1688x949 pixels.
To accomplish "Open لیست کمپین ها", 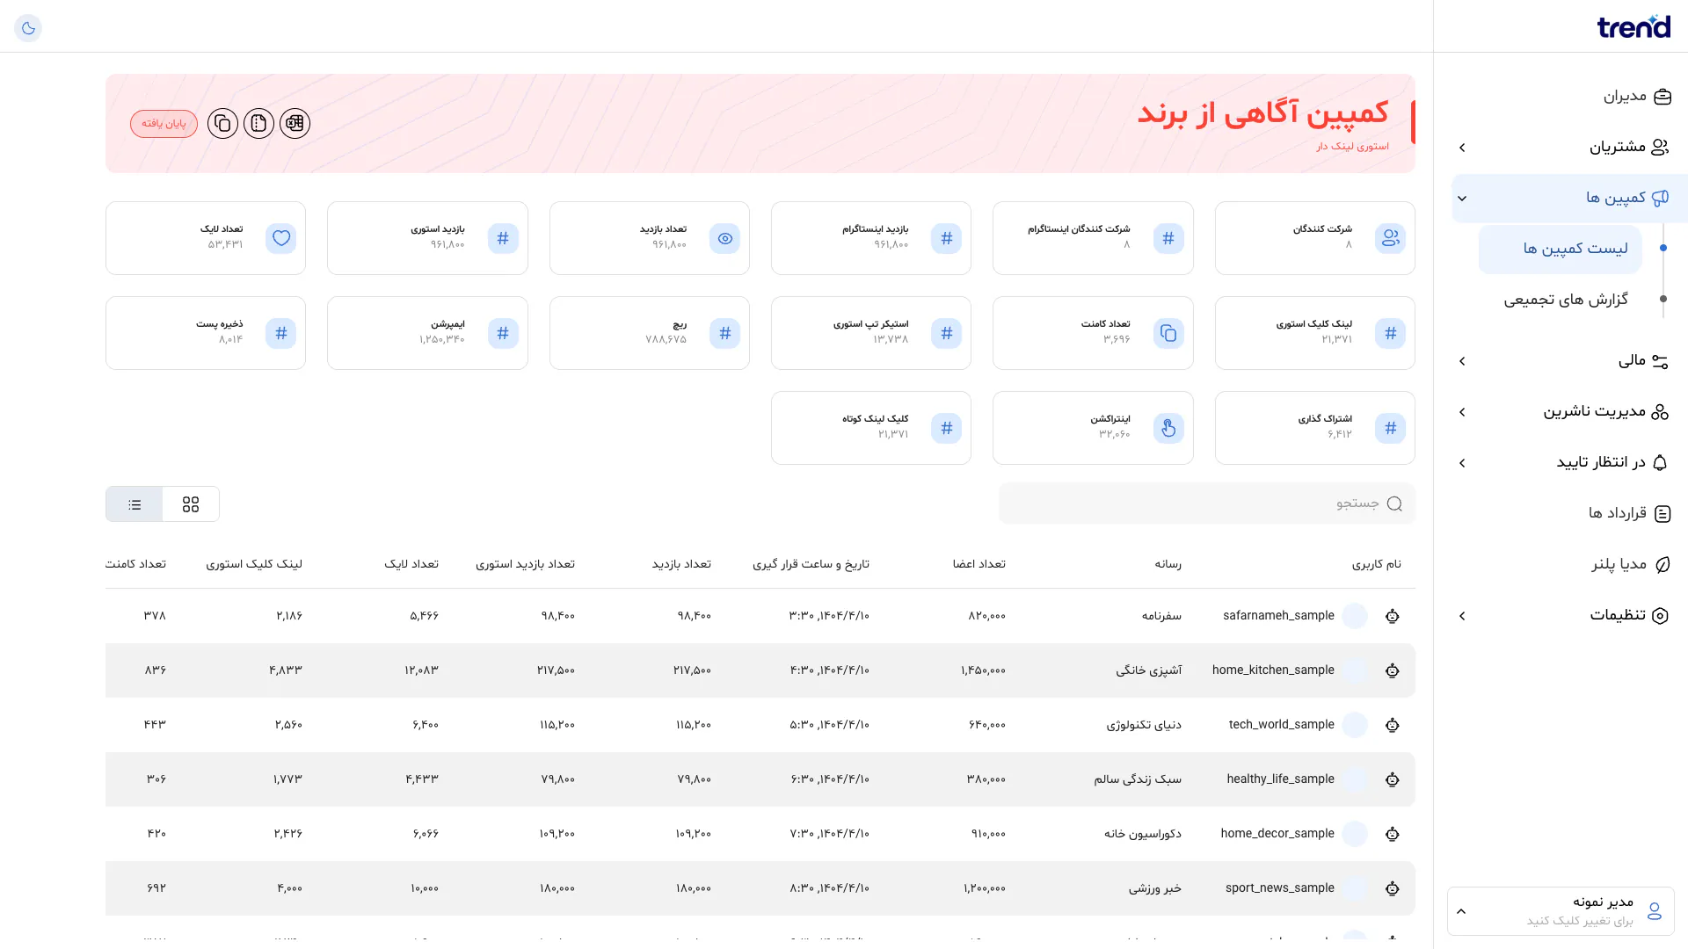I will pyautogui.click(x=1561, y=249).
